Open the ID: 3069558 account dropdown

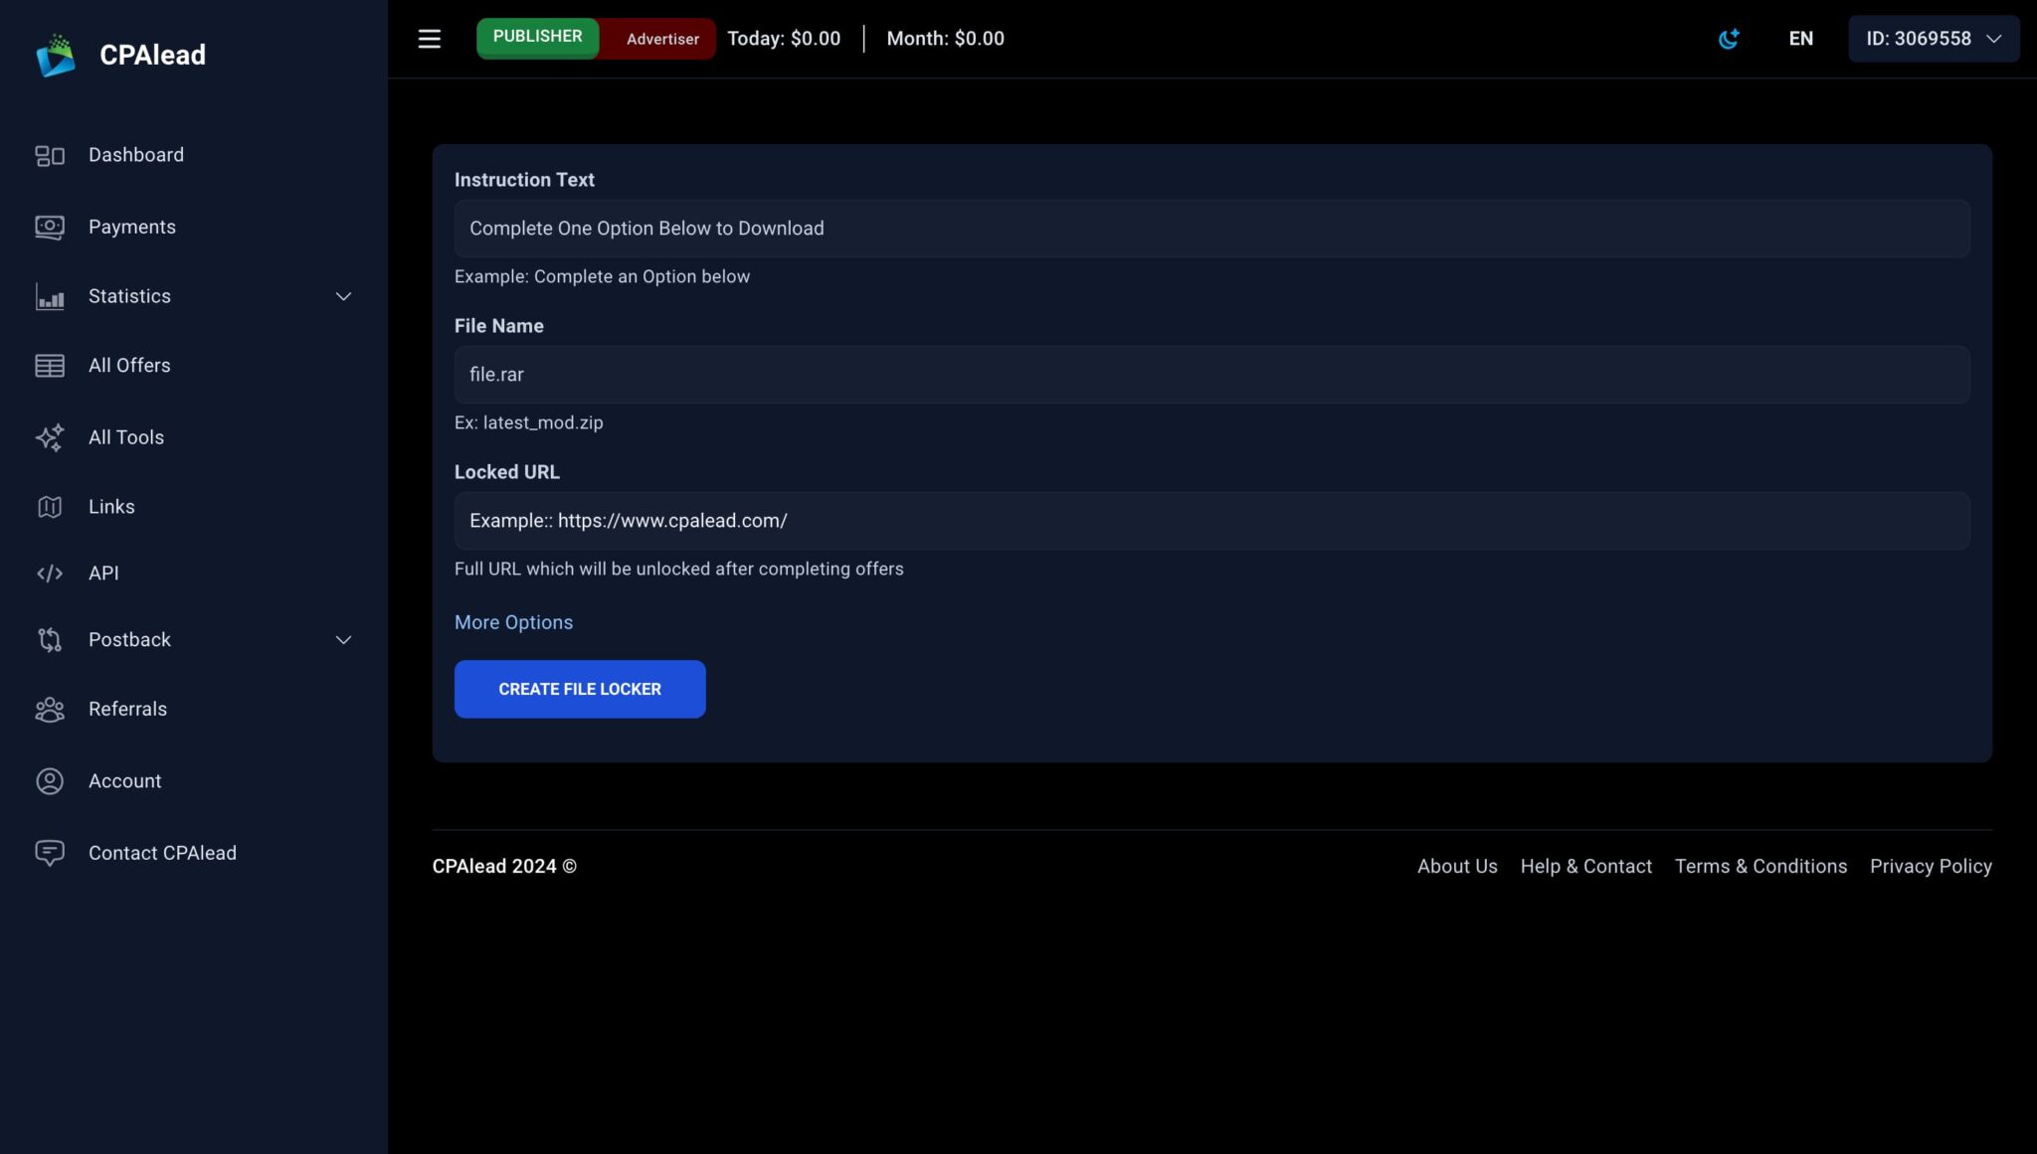(x=1933, y=39)
